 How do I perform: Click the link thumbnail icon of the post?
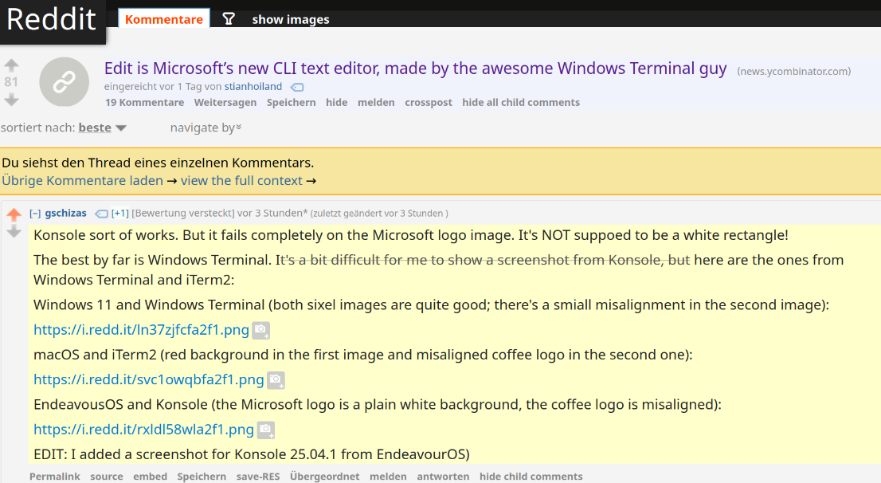[x=64, y=82]
